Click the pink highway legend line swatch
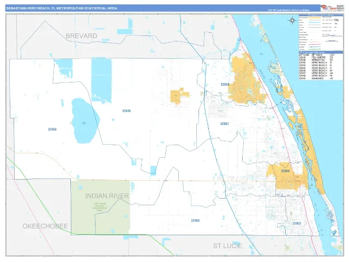Image resolution: width=349 pixels, height=262 pixels. [314, 44]
